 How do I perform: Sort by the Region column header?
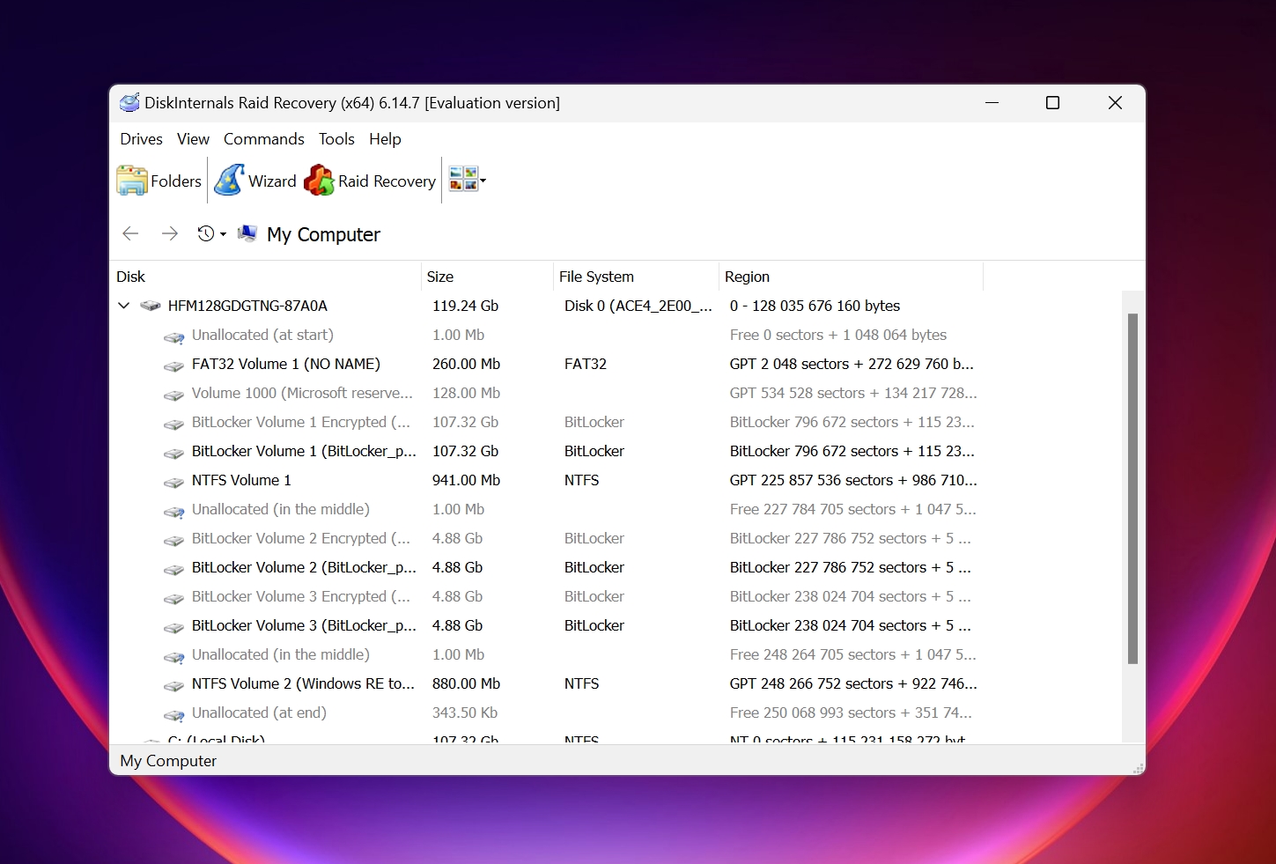[851, 276]
